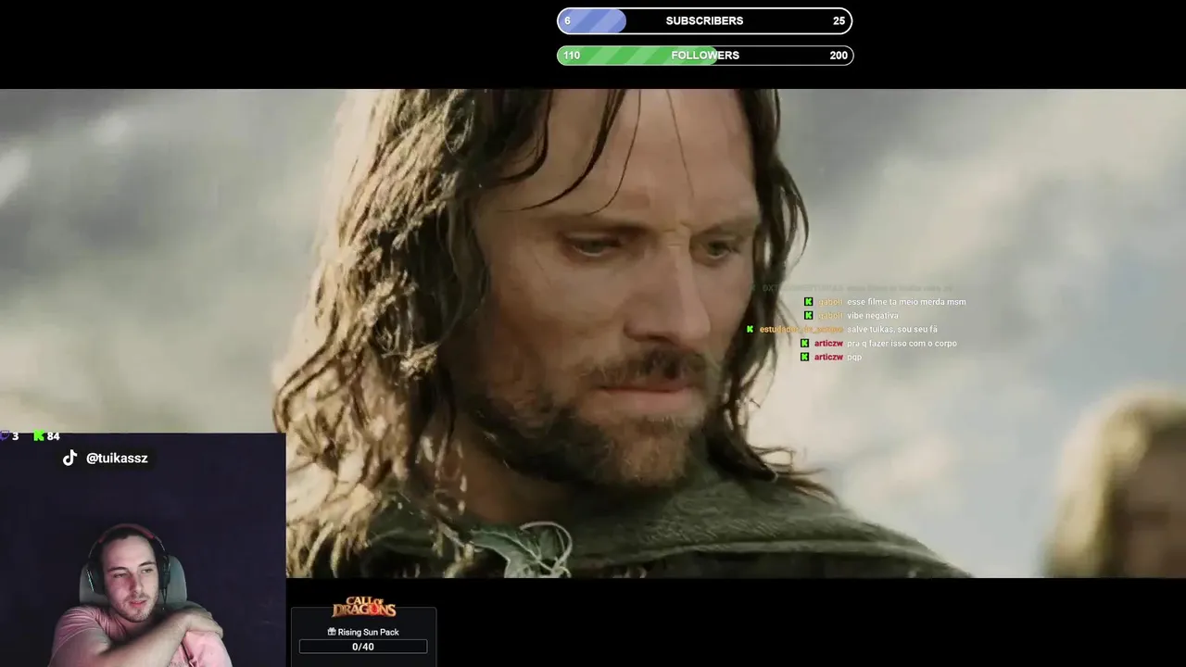
Task: Click chat message 'pra q fazer isso com o corpo'
Action: [902, 343]
